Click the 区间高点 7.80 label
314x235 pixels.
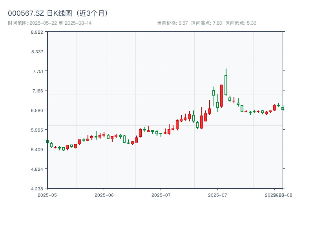click(206, 23)
